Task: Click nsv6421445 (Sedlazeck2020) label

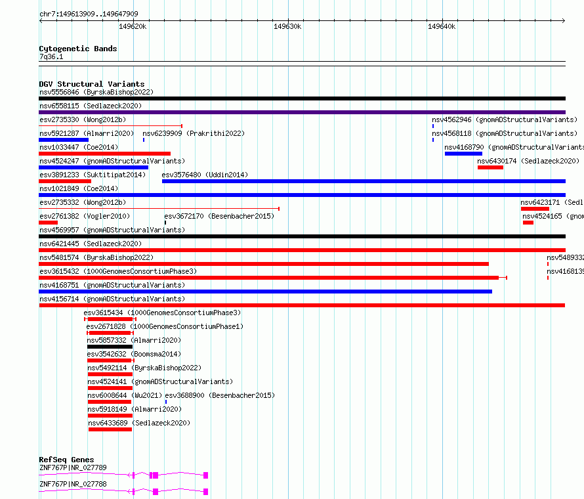Action: (x=91, y=244)
